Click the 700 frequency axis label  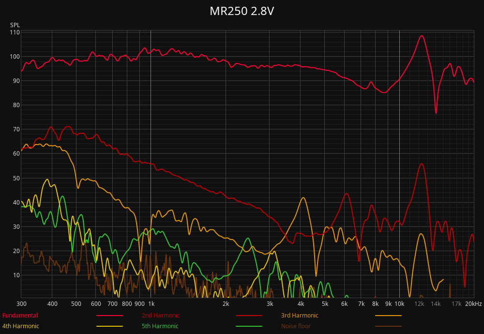click(x=112, y=303)
